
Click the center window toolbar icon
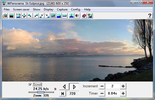point(24,16)
